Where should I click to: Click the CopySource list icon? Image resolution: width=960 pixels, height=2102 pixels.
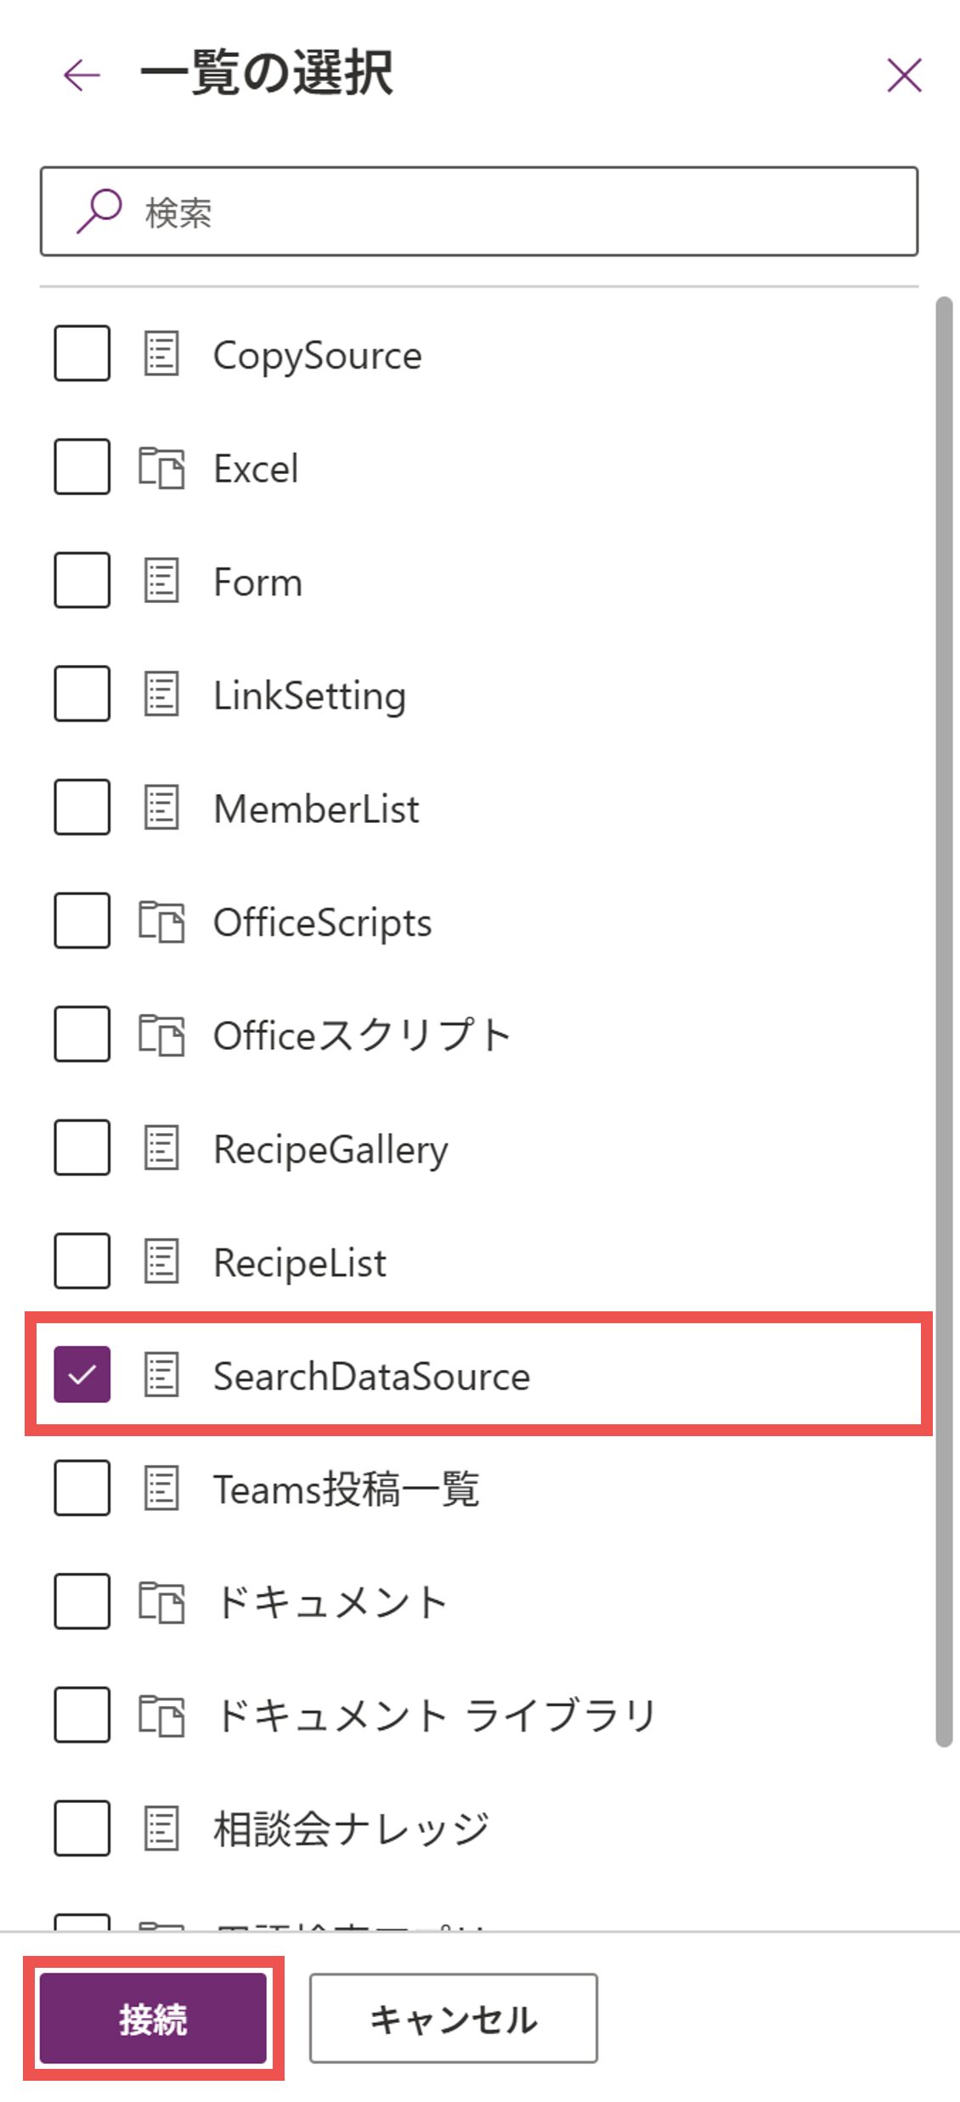[161, 354]
